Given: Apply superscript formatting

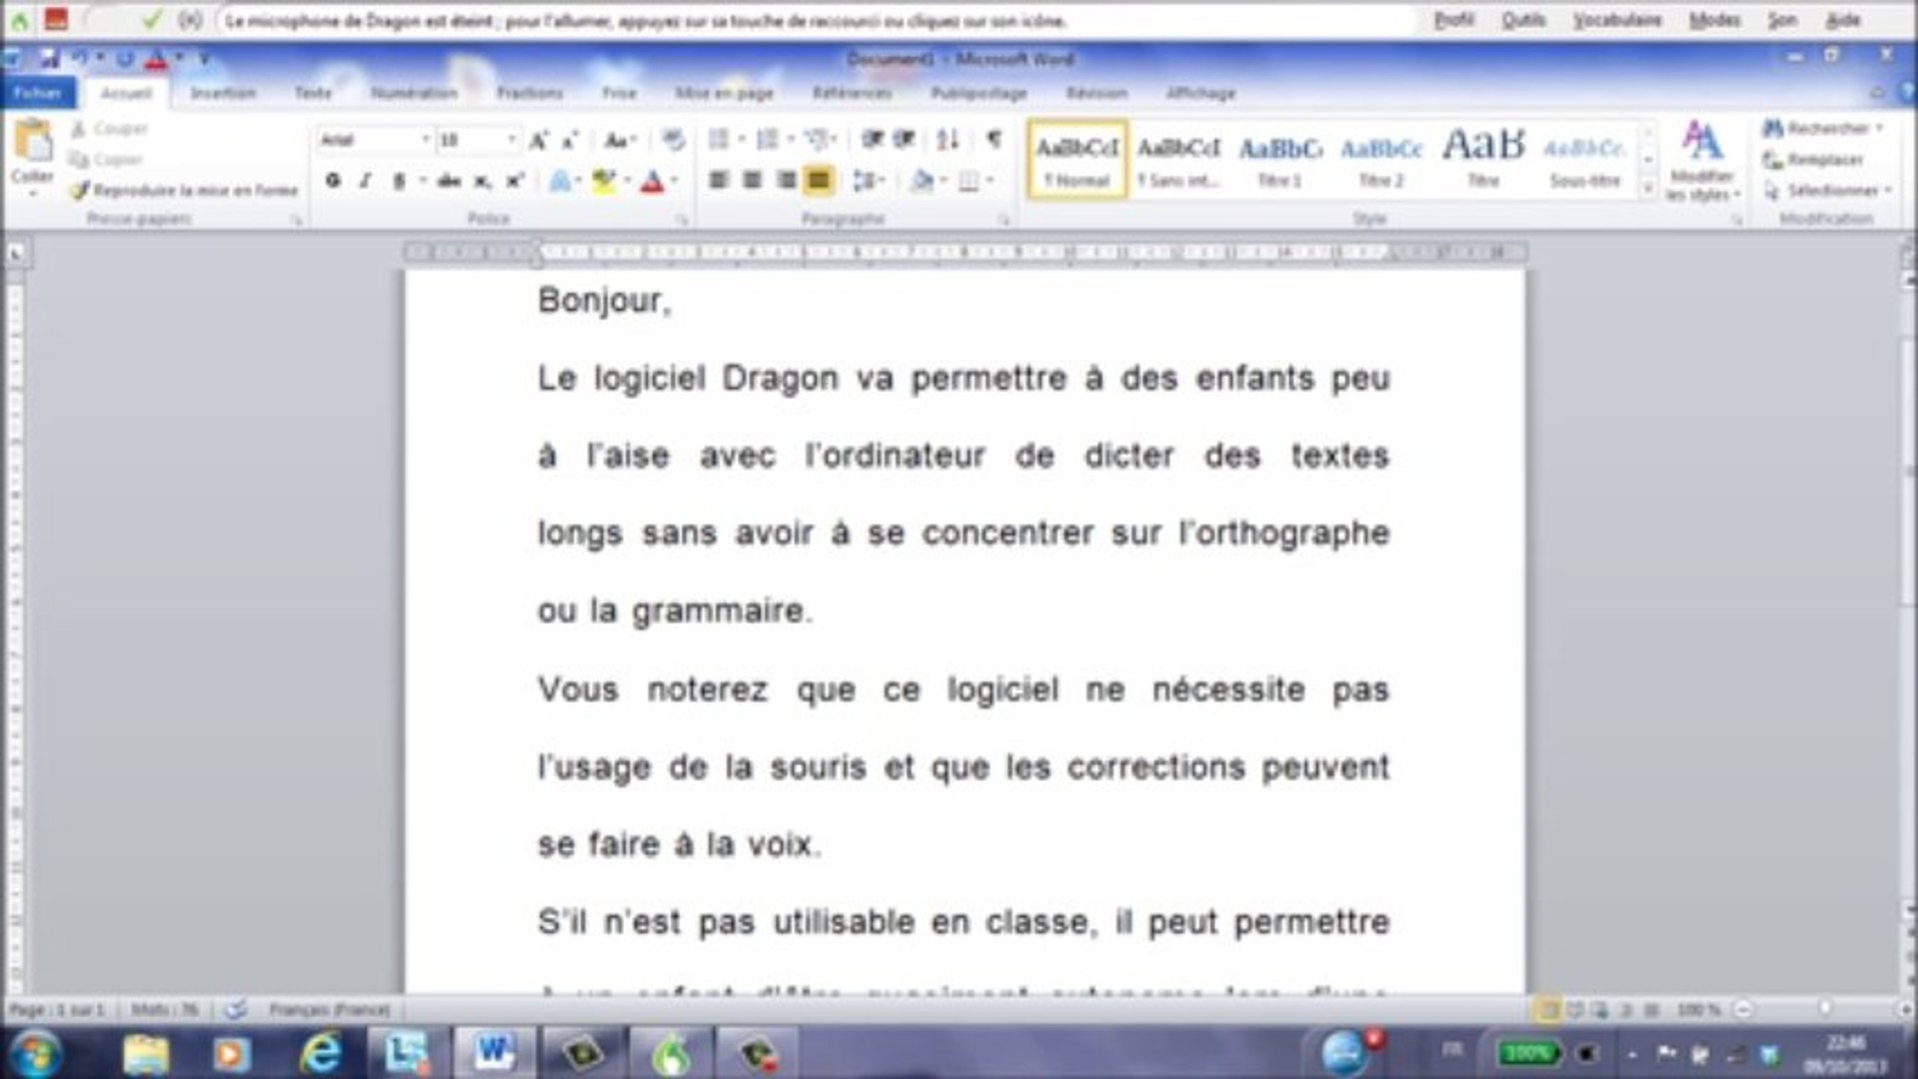Looking at the screenshot, I should tap(515, 181).
